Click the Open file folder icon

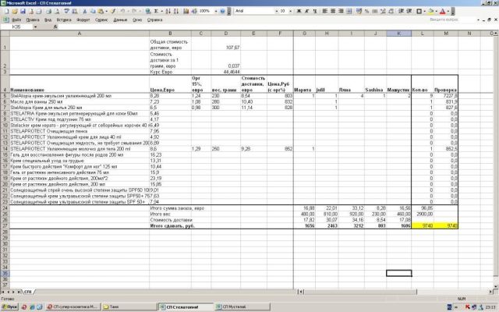tap(15, 11)
